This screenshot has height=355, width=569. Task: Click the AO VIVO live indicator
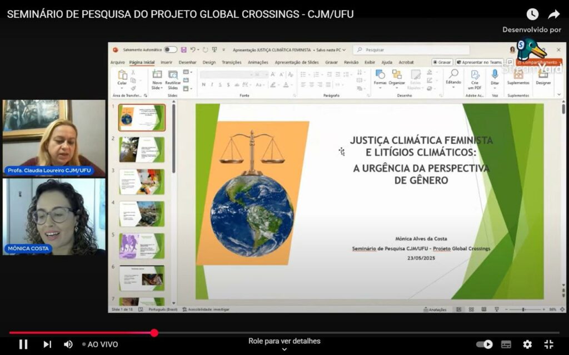[100, 344]
